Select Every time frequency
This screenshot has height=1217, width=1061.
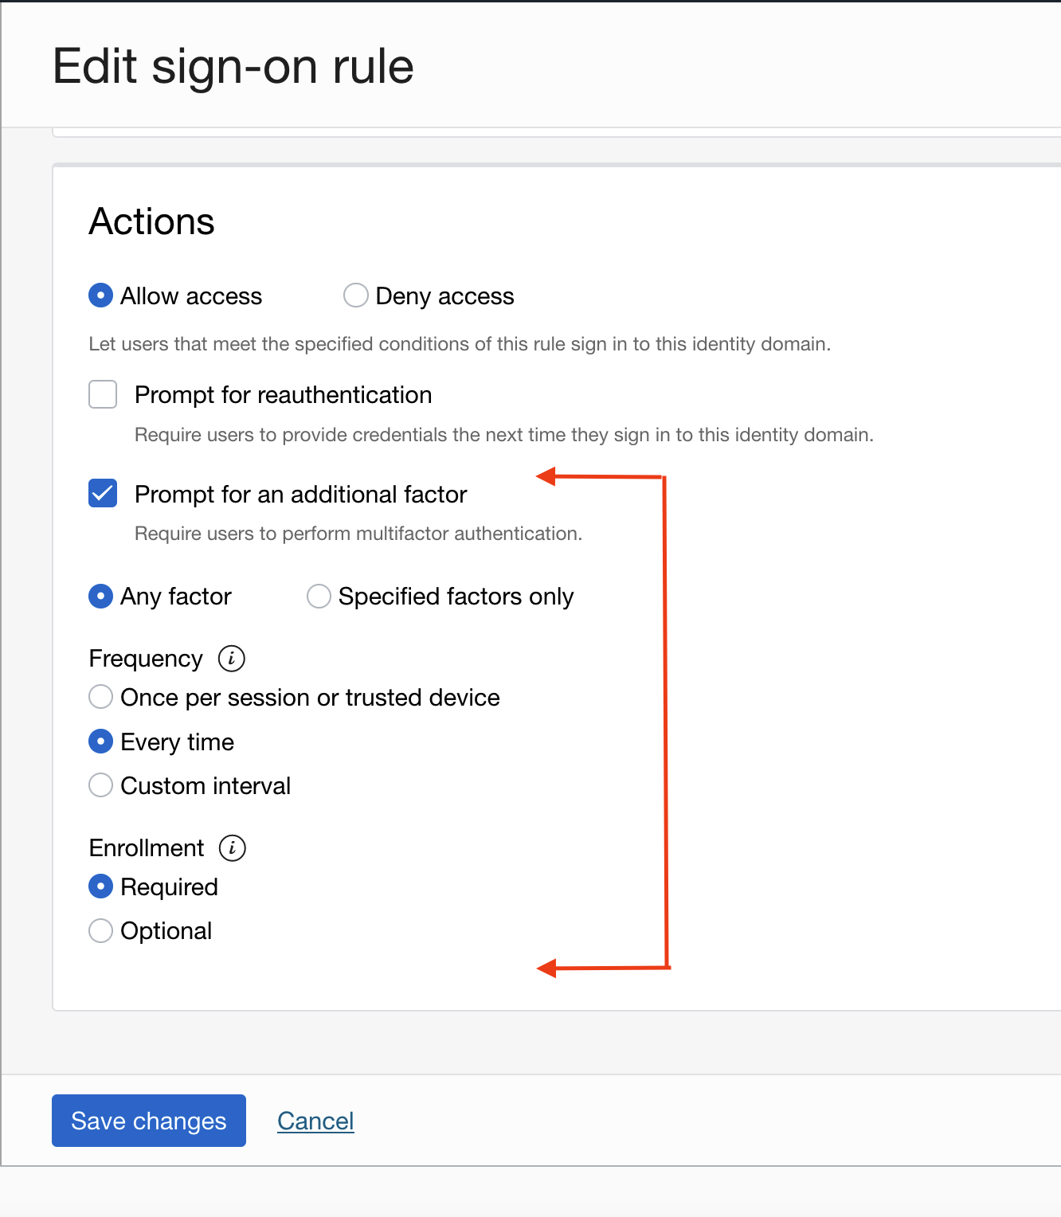click(x=100, y=742)
